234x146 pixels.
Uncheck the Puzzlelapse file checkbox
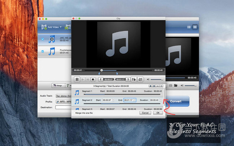[43, 51]
